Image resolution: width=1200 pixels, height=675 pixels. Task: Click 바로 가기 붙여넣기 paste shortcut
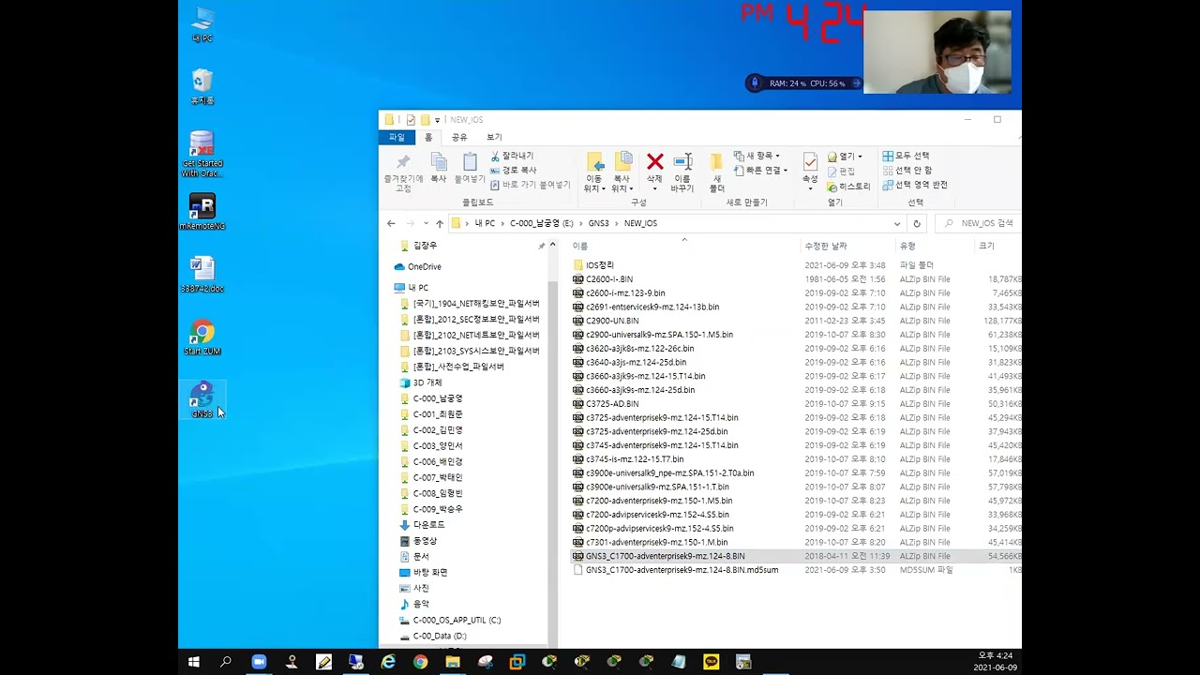[x=530, y=185]
